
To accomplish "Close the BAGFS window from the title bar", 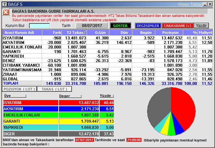I will tap(210, 4).
